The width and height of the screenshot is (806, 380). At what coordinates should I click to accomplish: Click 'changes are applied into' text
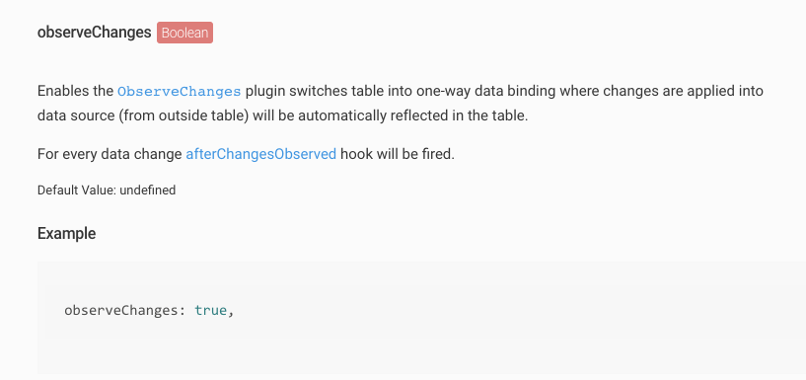point(683,92)
